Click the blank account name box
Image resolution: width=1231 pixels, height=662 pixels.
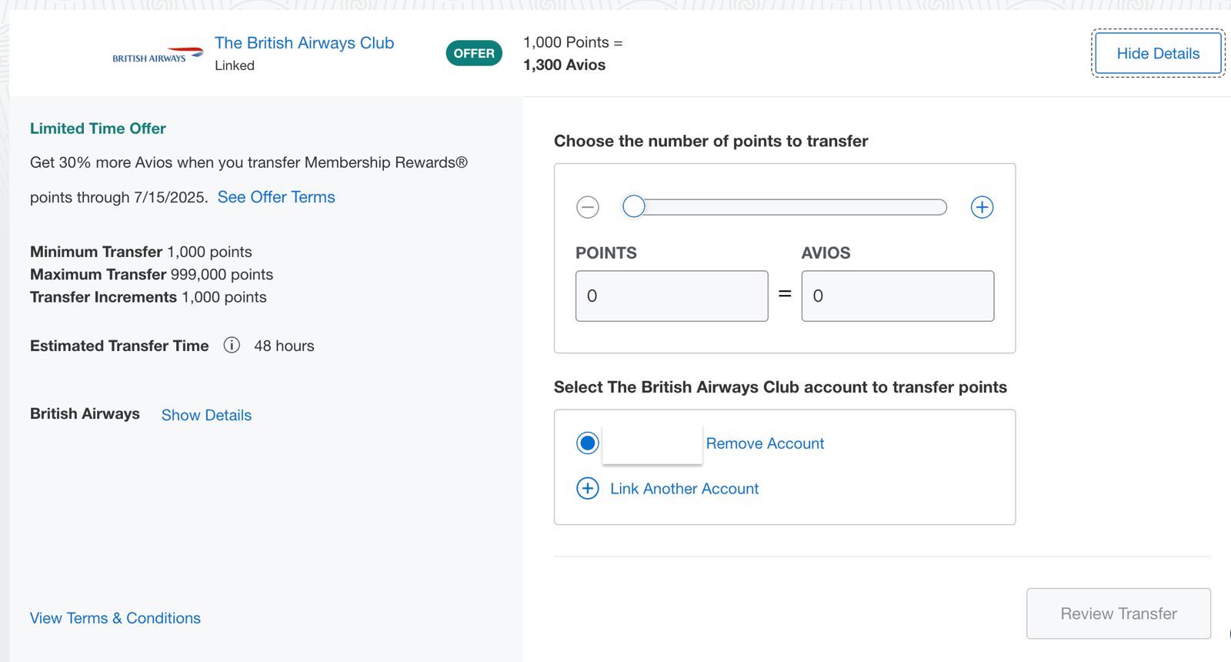[x=652, y=443]
